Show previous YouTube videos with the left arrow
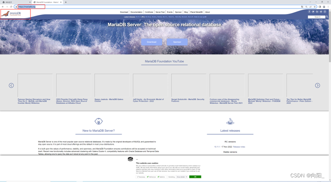The width and height of the screenshot is (331, 182). point(11,85)
